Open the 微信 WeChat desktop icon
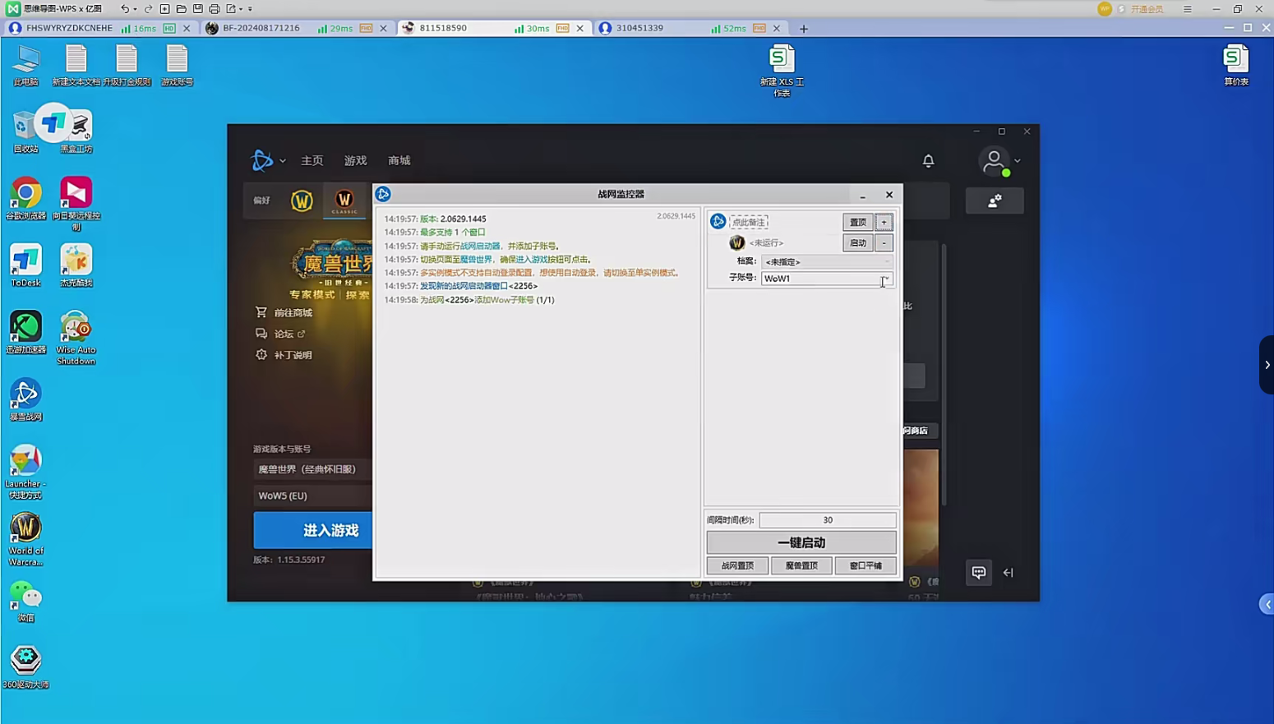This screenshot has width=1274, height=724. click(x=25, y=602)
